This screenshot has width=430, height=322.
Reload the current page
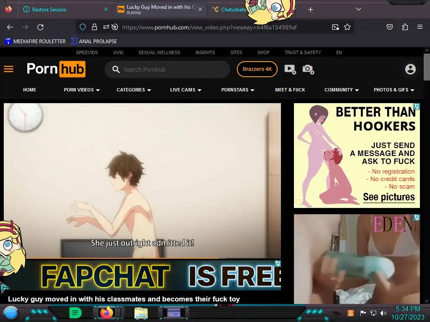(40, 27)
